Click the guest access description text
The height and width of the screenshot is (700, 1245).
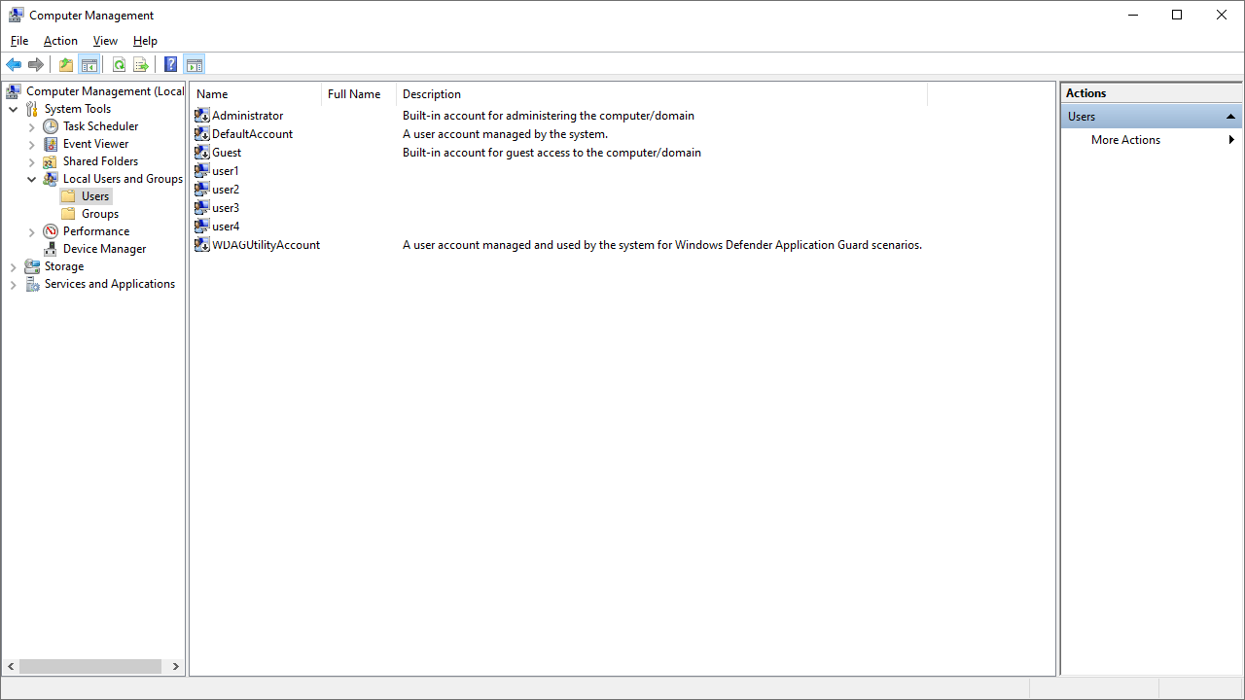pos(551,152)
